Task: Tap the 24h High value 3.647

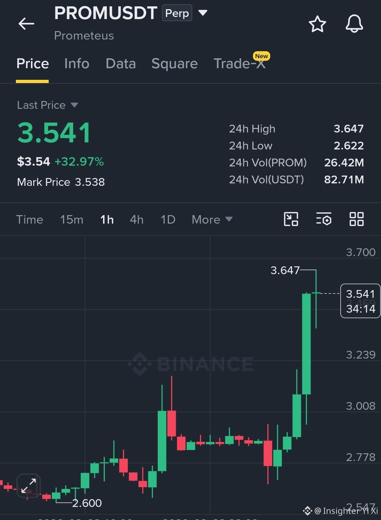Action: coord(349,129)
